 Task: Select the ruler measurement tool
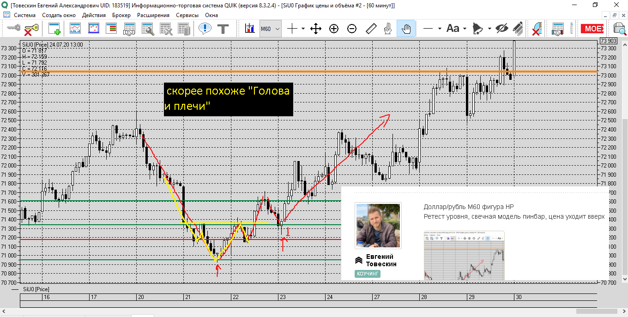[x=371, y=29]
